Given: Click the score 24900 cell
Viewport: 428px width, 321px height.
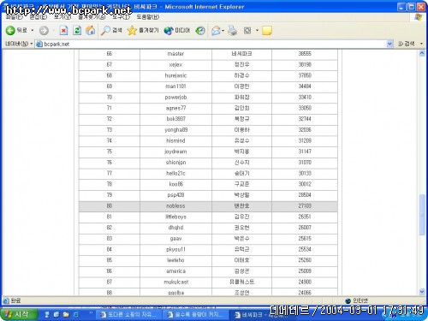Looking at the screenshot, I should coord(305,282).
